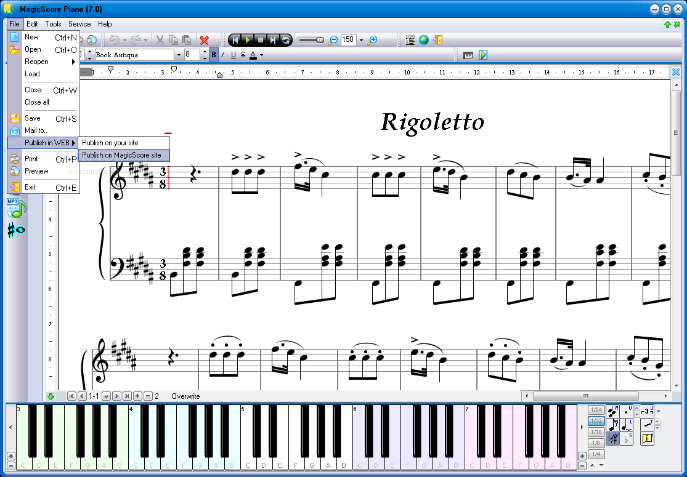
Task: Toggle the flat/sharp accidental (V) button
Action: click(x=612, y=438)
